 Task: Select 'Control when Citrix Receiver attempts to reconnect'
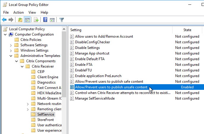pyautogui.click(x=123, y=93)
